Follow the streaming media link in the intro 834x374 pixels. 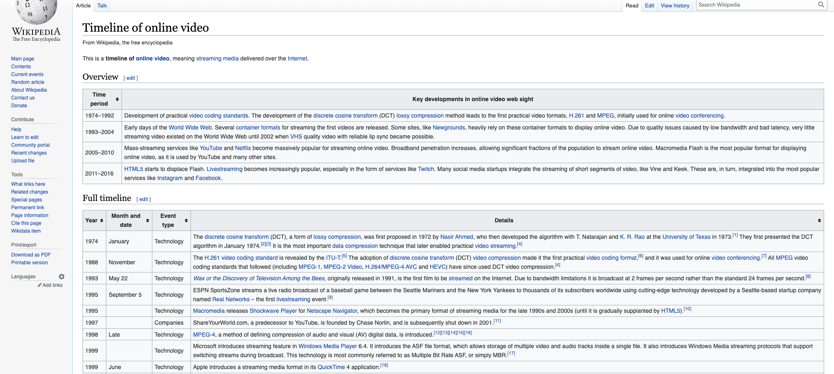click(217, 58)
